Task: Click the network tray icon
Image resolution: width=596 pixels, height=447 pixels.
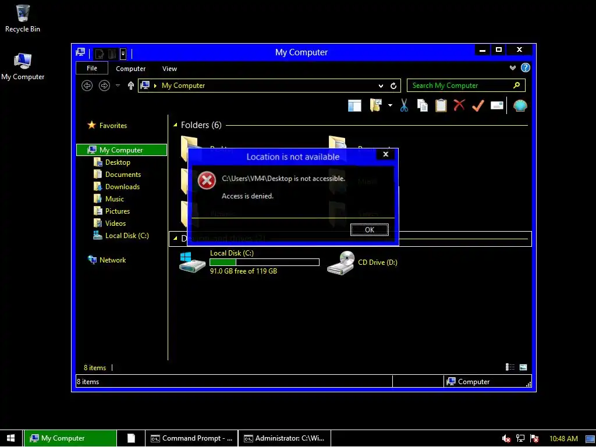Action: pos(520,439)
